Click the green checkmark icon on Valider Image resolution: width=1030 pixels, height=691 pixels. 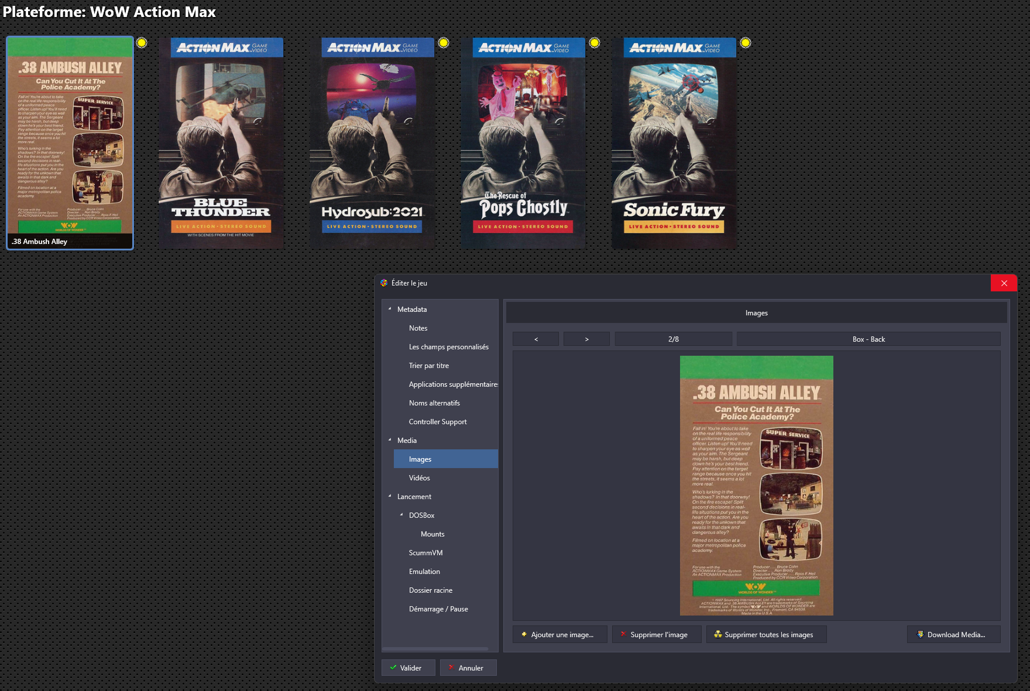click(393, 668)
